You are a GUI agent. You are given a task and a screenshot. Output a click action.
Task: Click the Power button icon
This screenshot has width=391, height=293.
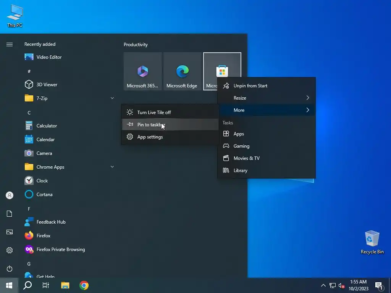(10, 269)
